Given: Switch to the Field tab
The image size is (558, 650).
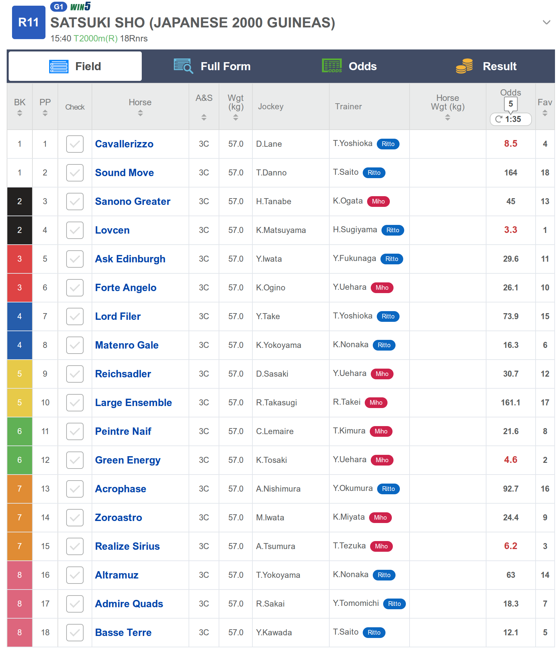Looking at the screenshot, I should pyautogui.click(x=75, y=66).
